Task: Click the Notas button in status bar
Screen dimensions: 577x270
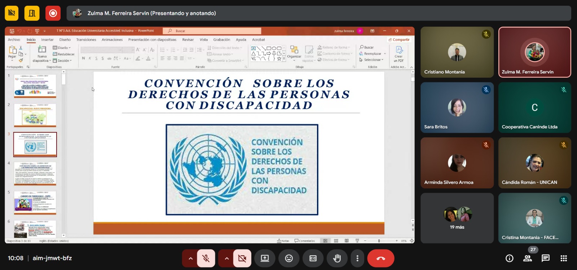Action: tap(283, 241)
